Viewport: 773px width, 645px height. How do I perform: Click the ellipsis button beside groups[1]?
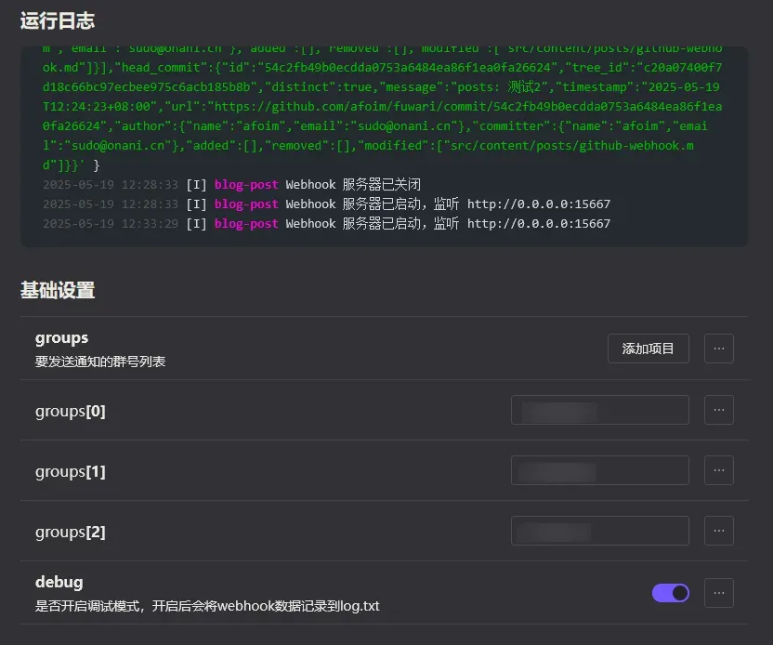point(718,470)
